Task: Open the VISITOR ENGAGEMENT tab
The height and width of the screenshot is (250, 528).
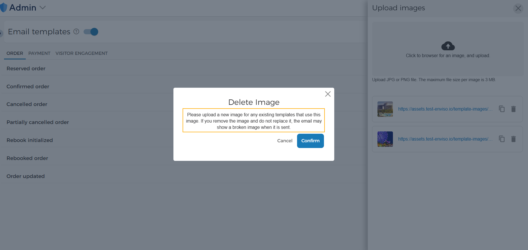Action: pyautogui.click(x=82, y=53)
